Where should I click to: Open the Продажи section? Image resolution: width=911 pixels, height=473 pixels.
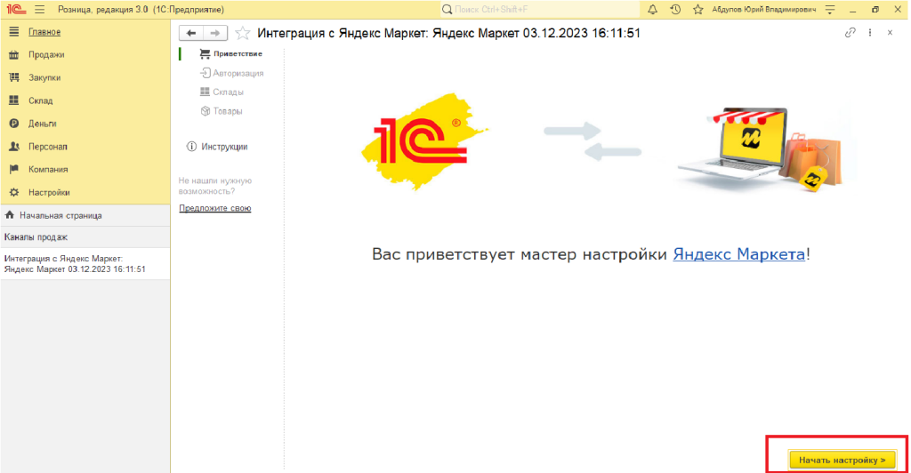[x=46, y=54]
